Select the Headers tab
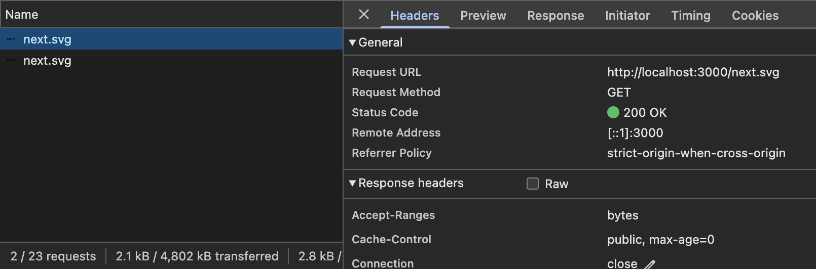 415,16
